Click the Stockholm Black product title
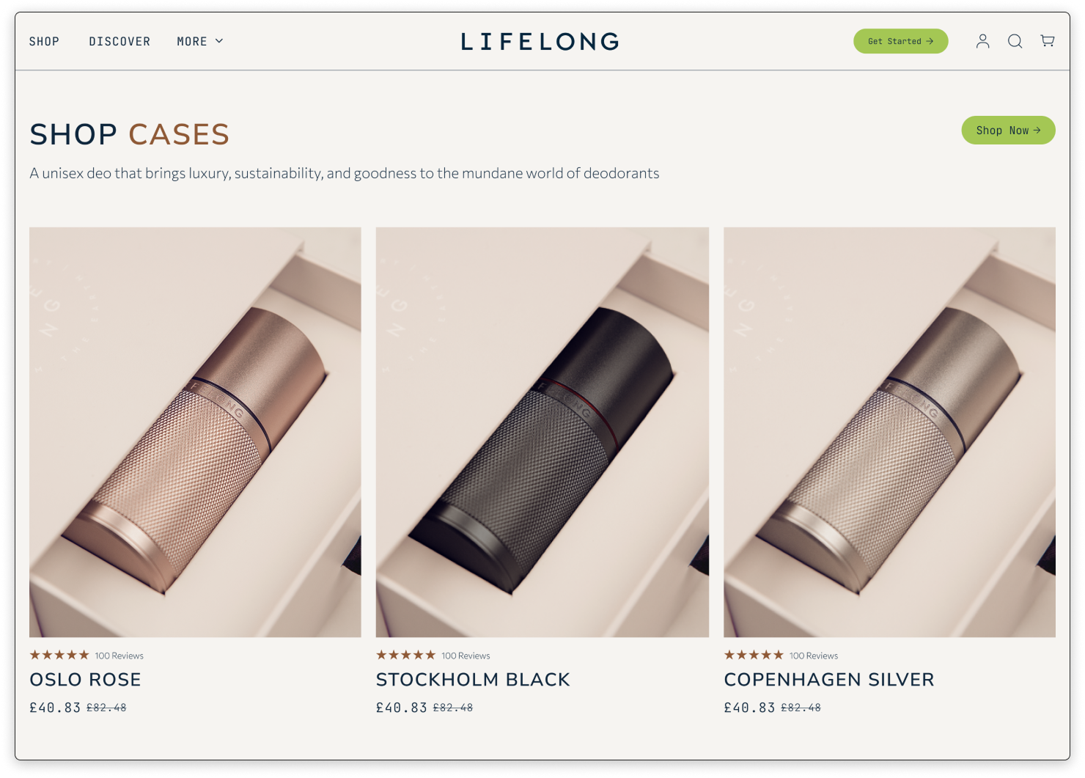 click(473, 680)
